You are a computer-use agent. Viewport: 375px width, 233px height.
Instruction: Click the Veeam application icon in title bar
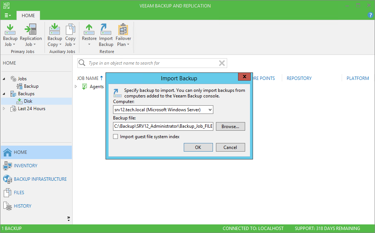click(6, 6)
